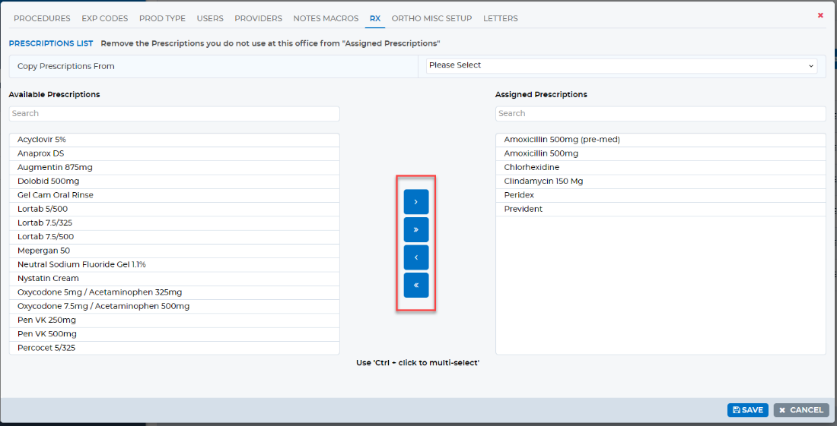Select assigned Amoxicillin 500mg without pre-med

point(660,153)
